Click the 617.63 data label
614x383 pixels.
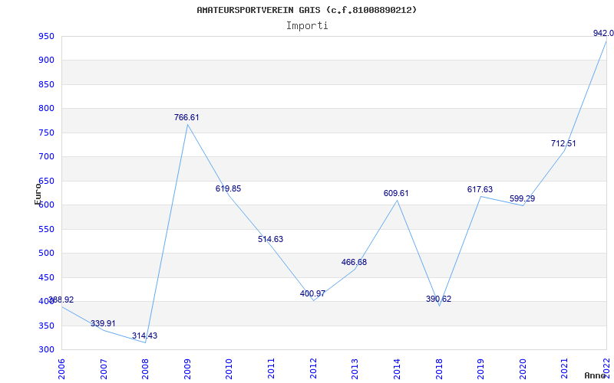coord(480,189)
